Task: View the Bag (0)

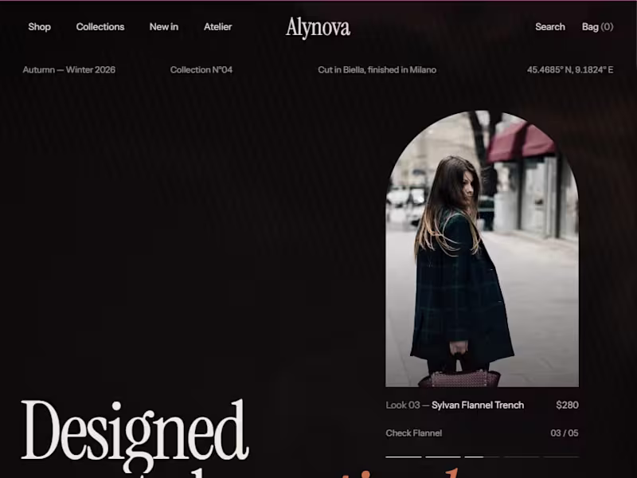Action: [597, 27]
